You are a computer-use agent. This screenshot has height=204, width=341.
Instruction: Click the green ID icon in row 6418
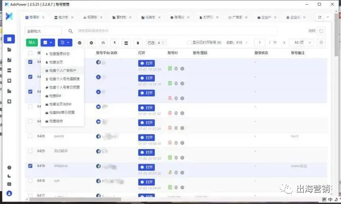(x=170, y=187)
